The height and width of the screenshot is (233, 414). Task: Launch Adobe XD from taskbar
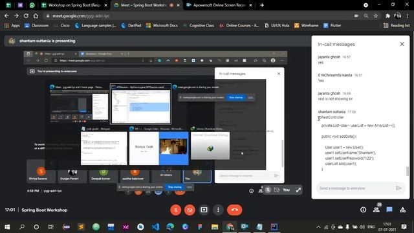125,227
